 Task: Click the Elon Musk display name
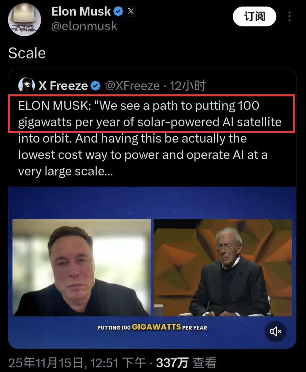(x=81, y=12)
